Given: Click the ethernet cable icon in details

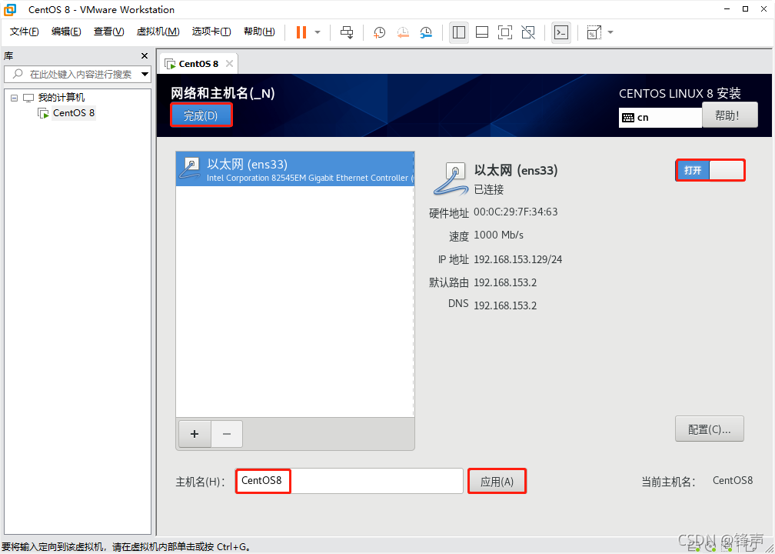Looking at the screenshot, I should click(x=451, y=178).
